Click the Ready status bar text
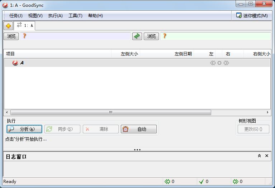 10,182
